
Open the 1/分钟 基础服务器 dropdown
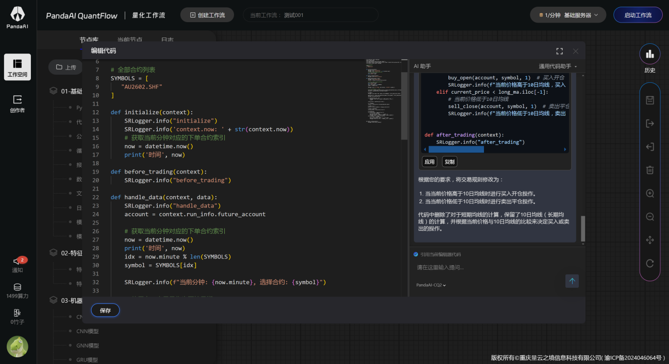tap(568, 15)
